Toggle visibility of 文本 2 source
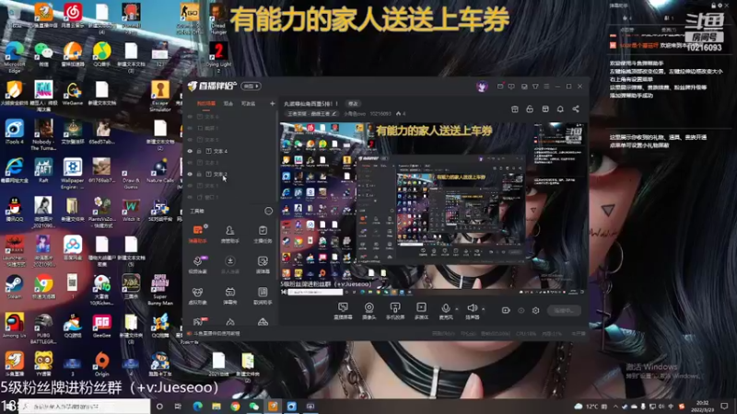Viewport: 737px width, 414px height. (190, 174)
